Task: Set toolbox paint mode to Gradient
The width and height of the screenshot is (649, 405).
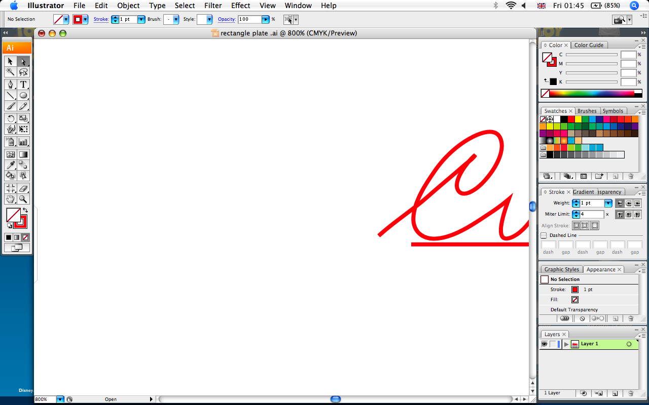Action: pyautogui.click(x=17, y=237)
